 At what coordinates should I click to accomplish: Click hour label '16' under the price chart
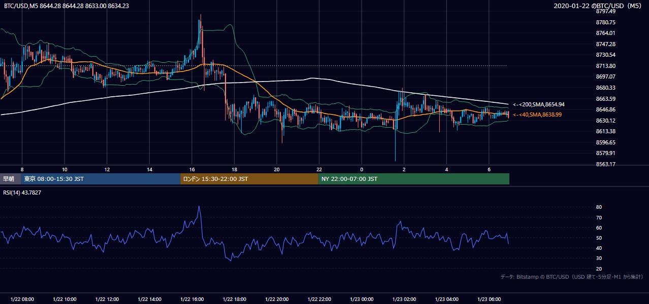tap(192, 169)
